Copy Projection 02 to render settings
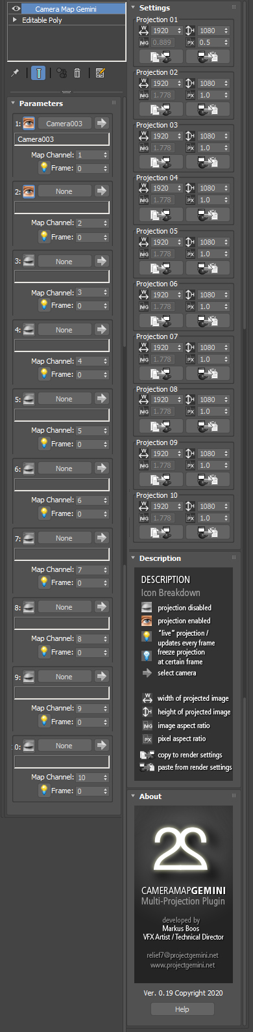The width and height of the screenshot is (253, 1032). 161,109
